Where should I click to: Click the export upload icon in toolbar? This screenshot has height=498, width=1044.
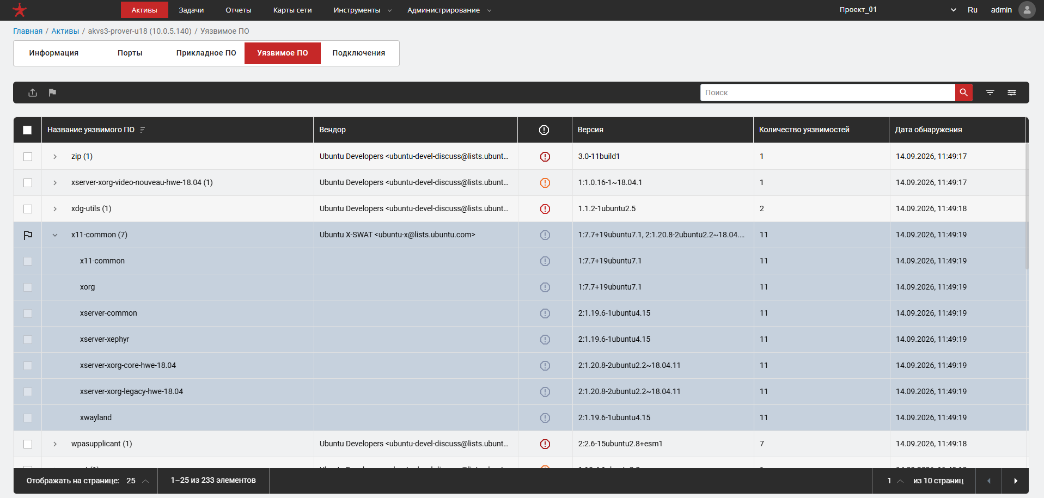coord(33,93)
